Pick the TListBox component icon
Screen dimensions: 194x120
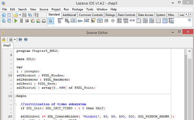tap(119, 21)
